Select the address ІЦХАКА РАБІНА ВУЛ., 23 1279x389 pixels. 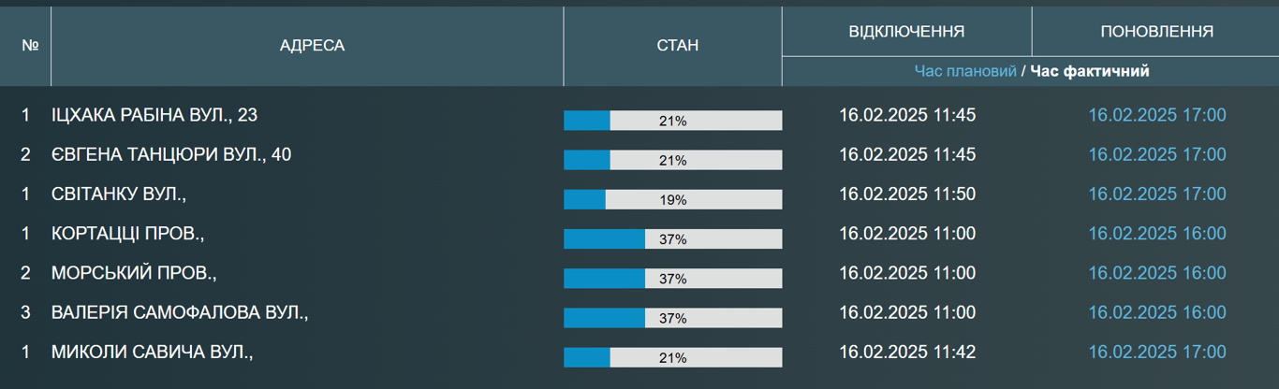coord(154,115)
